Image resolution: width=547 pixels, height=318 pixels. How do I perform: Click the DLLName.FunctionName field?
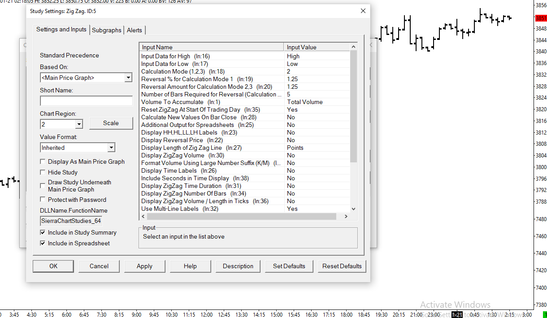[71, 221]
